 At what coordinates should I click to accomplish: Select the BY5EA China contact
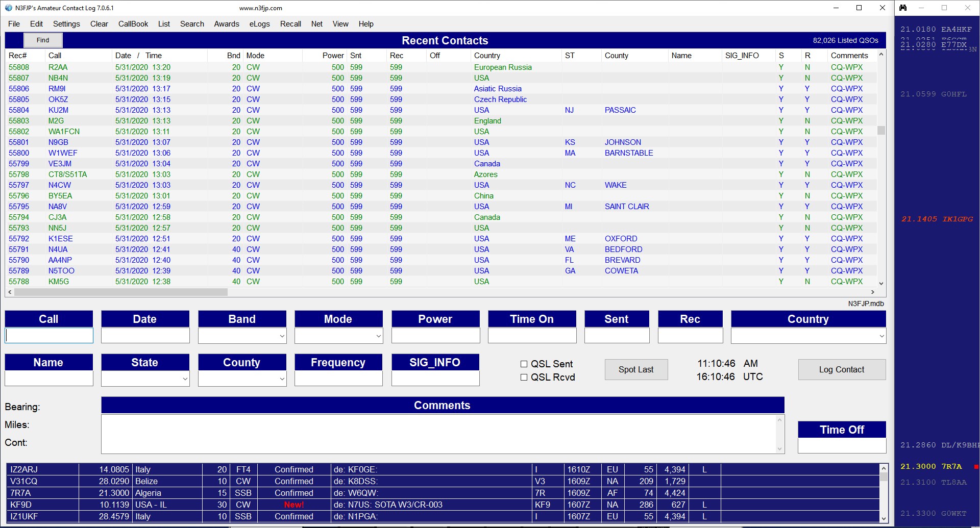pos(441,196)
